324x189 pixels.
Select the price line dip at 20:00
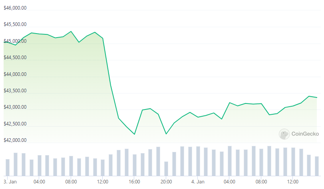click(166, 134)
